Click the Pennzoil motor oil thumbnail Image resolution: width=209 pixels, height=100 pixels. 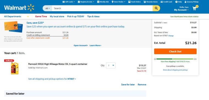pos(15,68)
